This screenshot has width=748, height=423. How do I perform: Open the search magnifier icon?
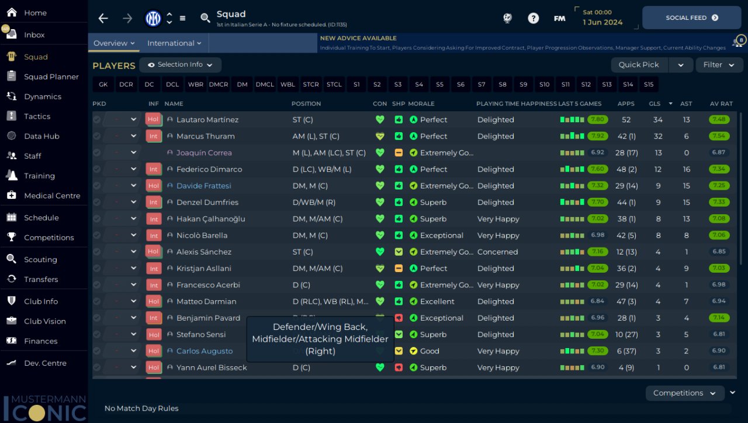(x=205, y=18)
